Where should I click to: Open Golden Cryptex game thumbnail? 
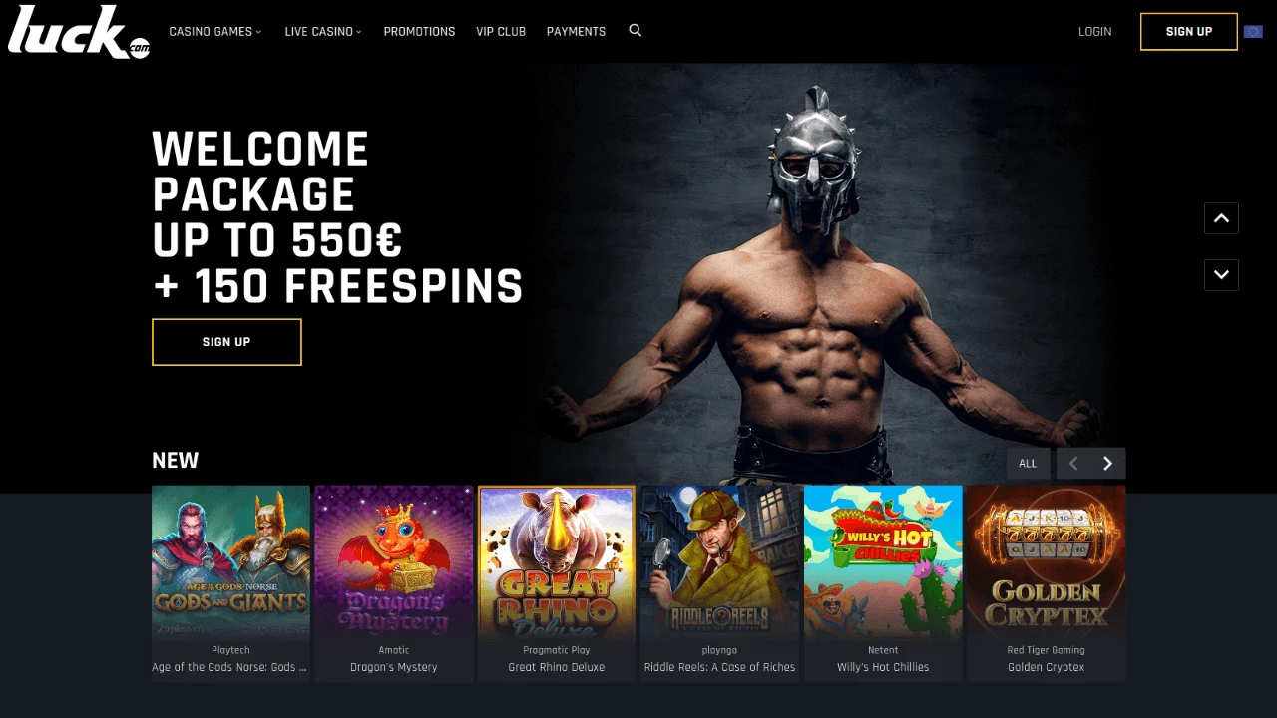tap(1046, 583)
